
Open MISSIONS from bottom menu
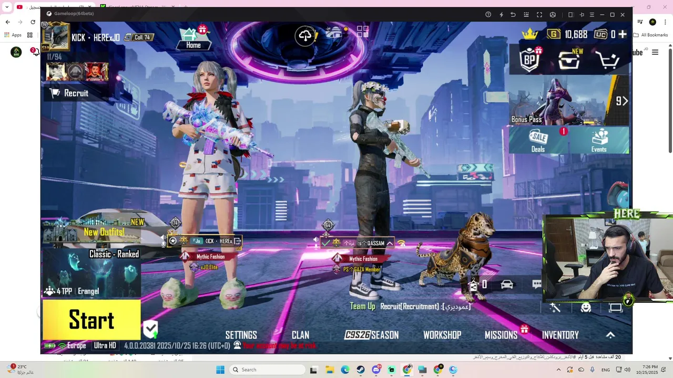click(501, 335)
